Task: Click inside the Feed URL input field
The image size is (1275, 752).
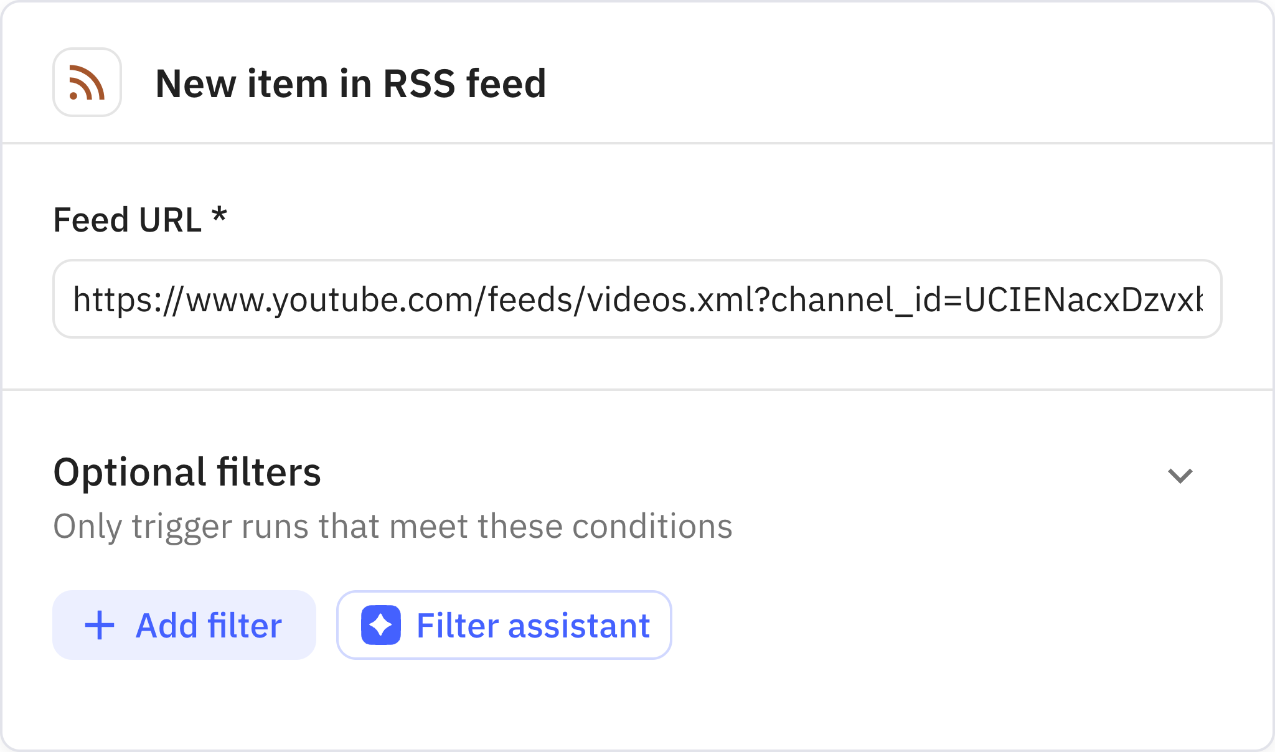Action: point(637,299)
